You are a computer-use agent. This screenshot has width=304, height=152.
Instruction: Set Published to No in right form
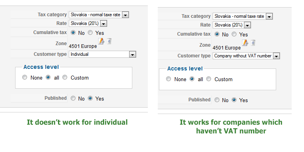(217, 100)
